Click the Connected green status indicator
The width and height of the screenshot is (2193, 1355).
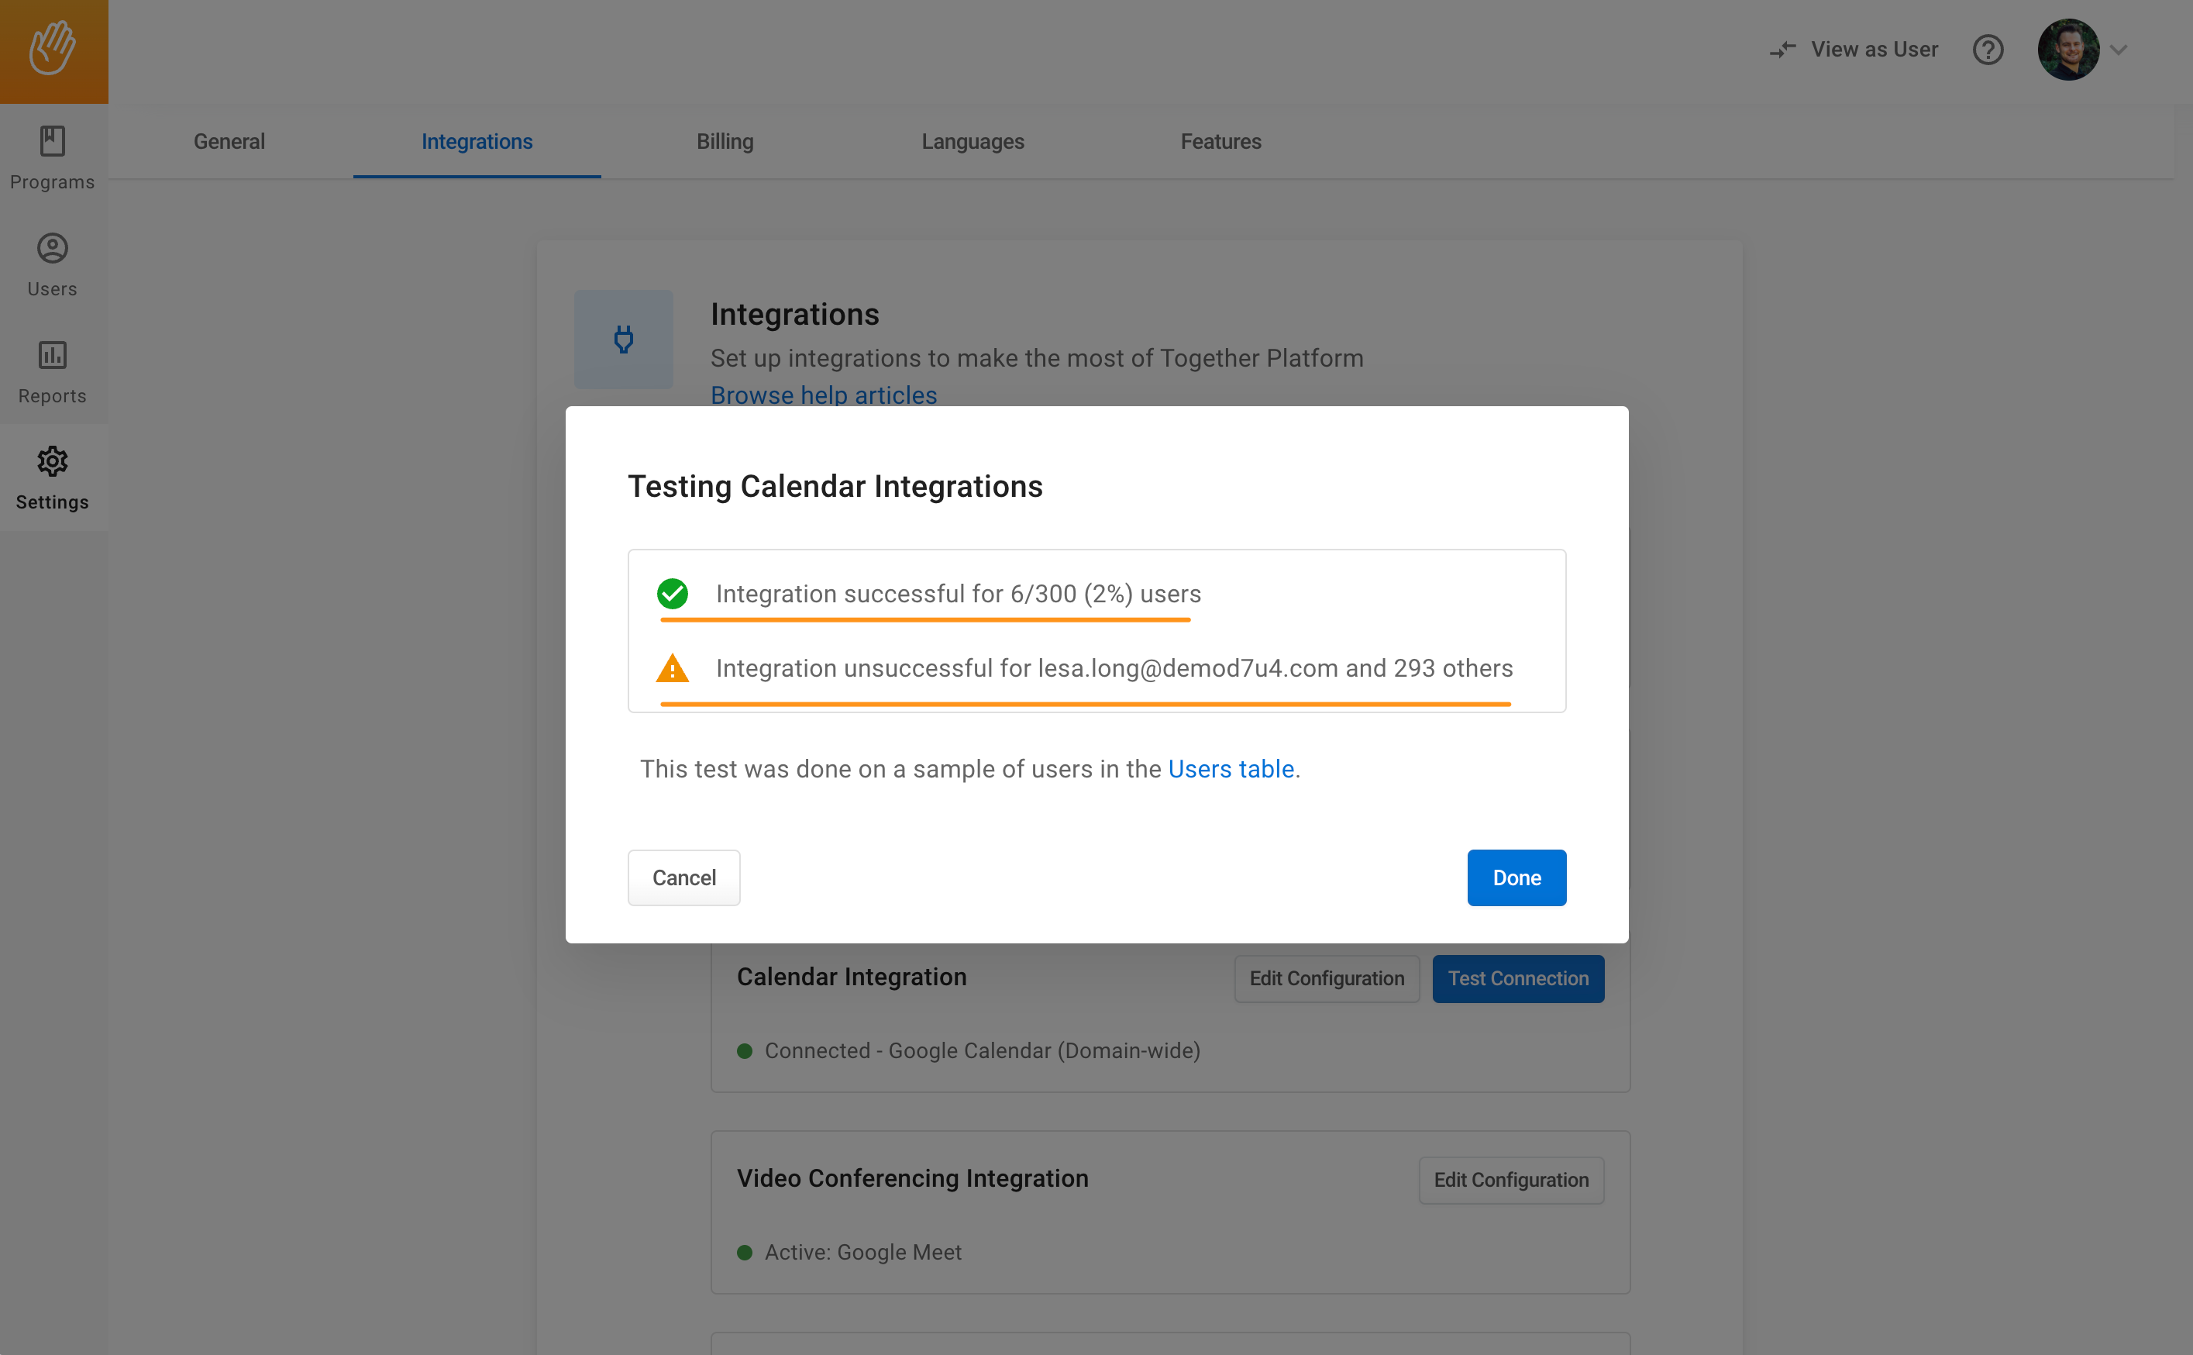pos(746,1050)
